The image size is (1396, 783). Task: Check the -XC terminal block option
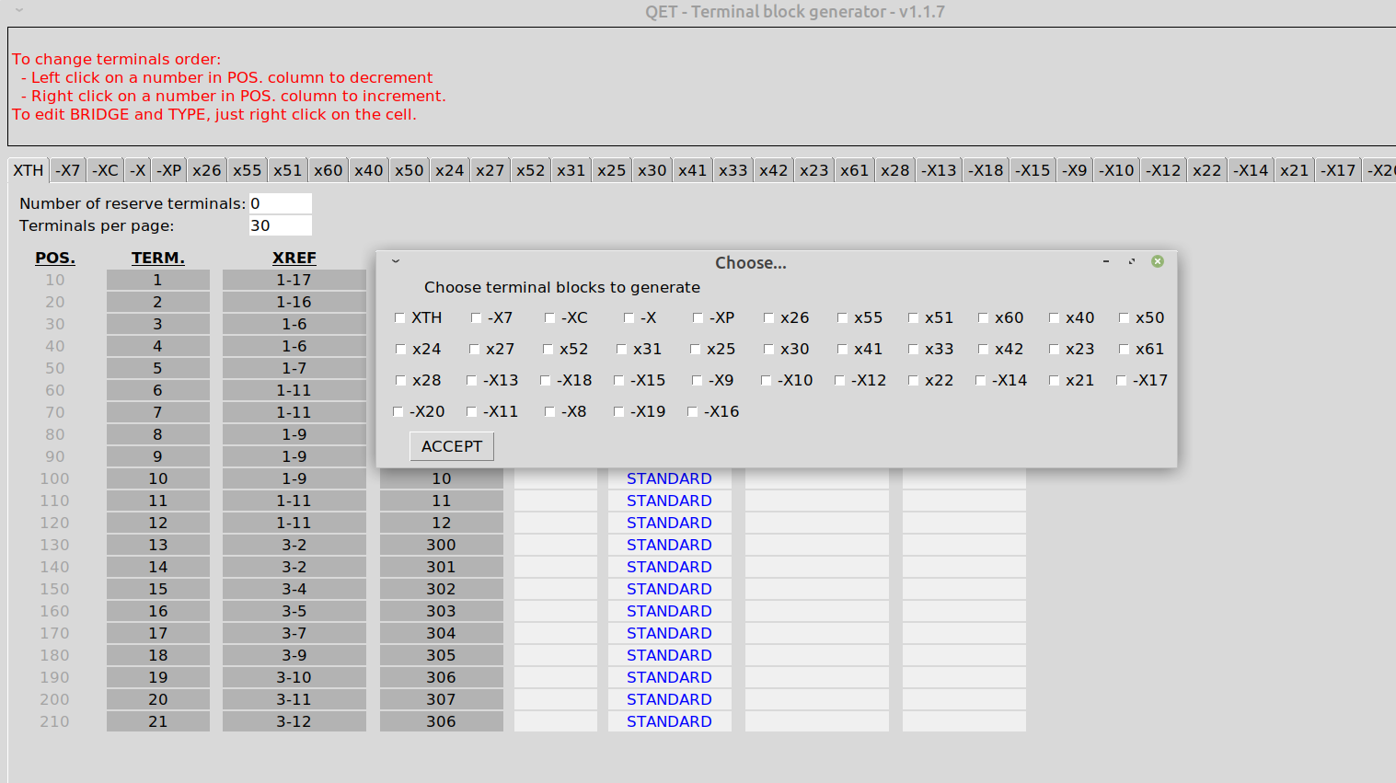(x=549, y=318)
